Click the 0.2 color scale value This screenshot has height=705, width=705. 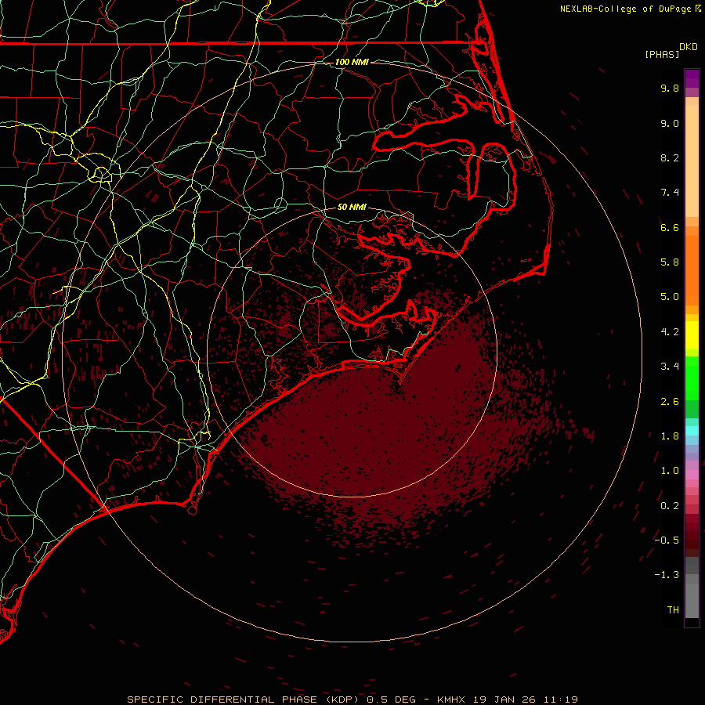(670, 506)
